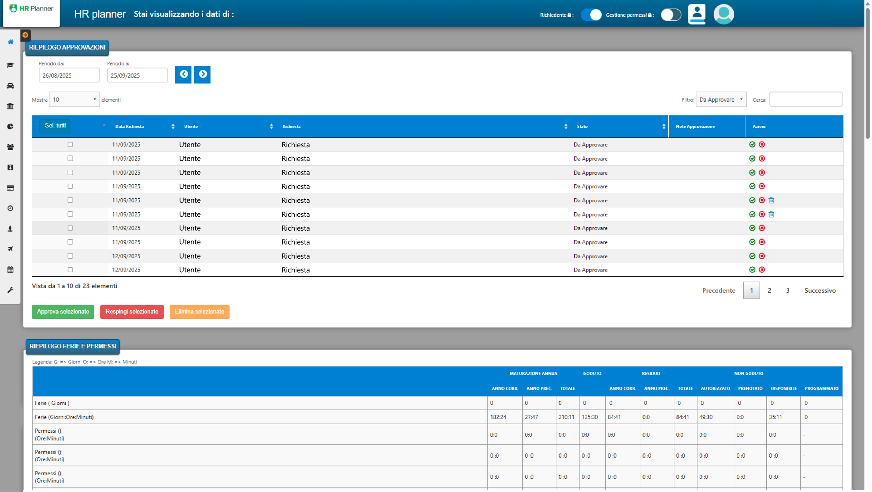Click Approva selezionate button
This screenshot has height=492, width=872.
(x=63, y=312)
